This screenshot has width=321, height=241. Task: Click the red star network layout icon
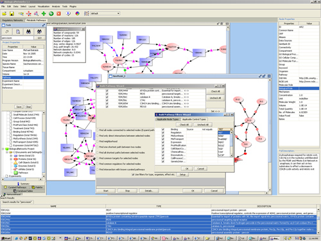pos(28,13)
